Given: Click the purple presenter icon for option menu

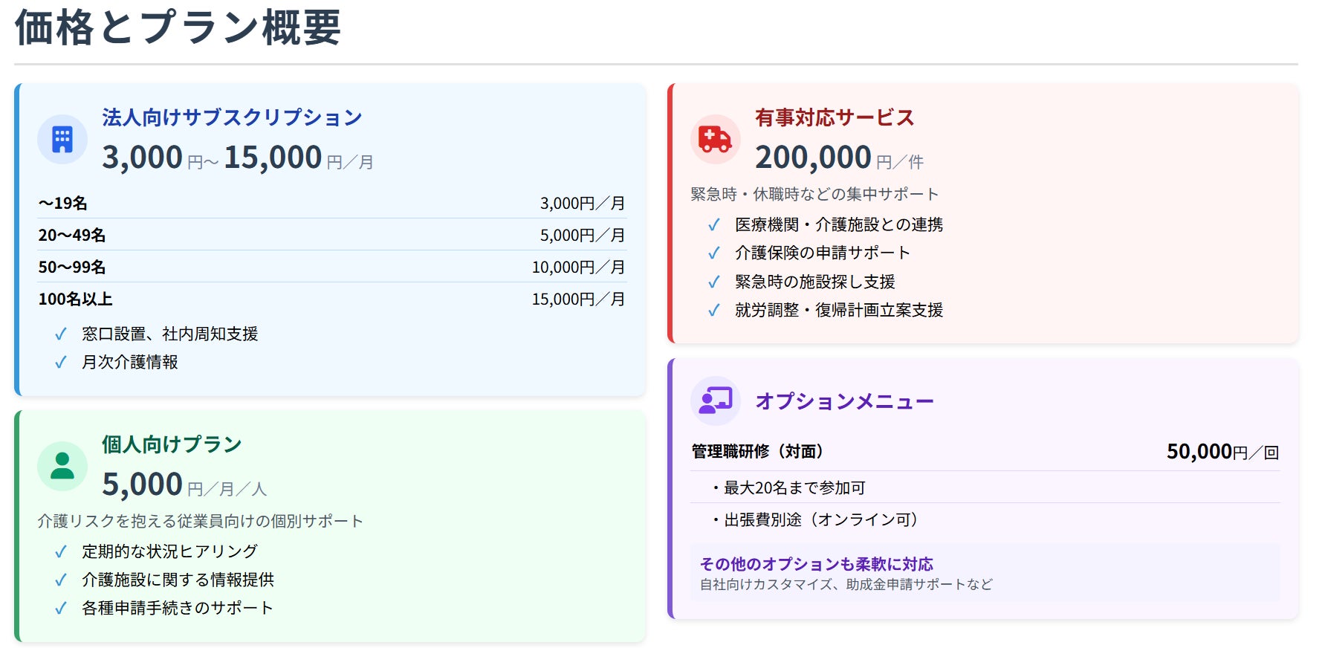Looking at the screenshot, I should tap(716, 401).
